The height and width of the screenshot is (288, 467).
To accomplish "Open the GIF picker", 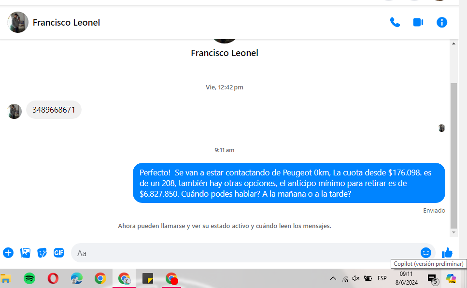I will [x=58, y=253].
